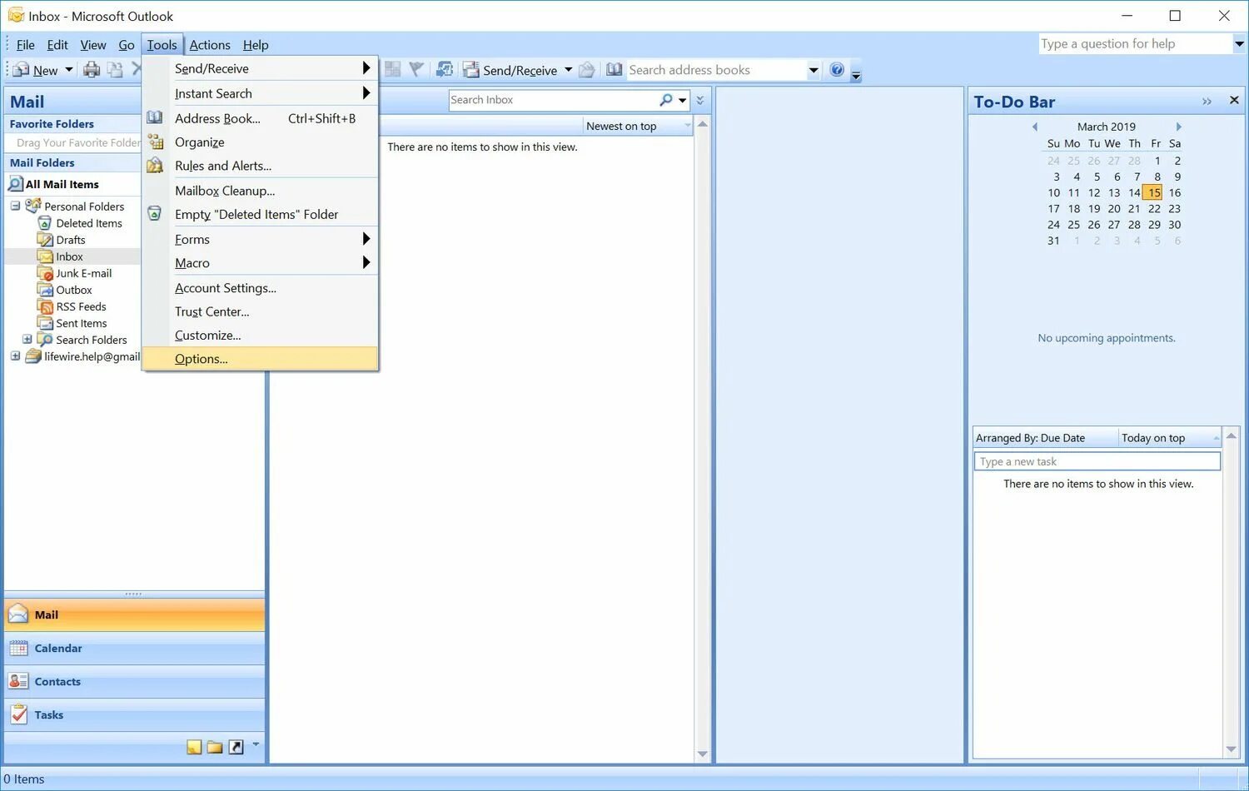
Task: Click the Print toolbar icon
Action: coord(92,70)
